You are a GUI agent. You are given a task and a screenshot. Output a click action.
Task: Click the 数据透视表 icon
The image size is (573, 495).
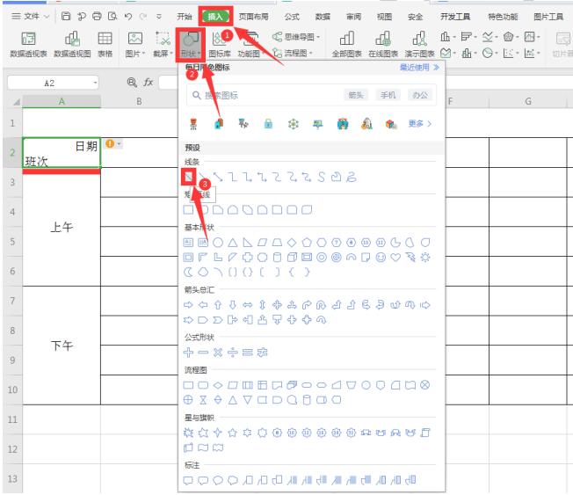point(28,44)
